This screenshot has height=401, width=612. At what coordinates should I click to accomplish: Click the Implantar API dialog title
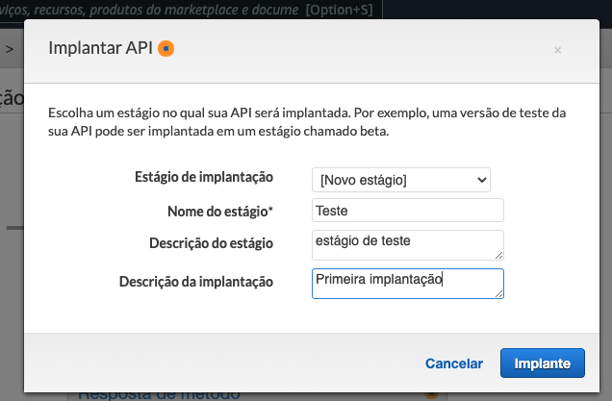[x=100, y=48]
